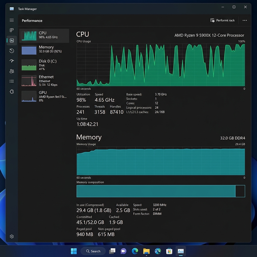257x257 pixels.
Task: Click the 32.0 GB DDR4 label
Action: pyautogui.click(x=232, y=138)
